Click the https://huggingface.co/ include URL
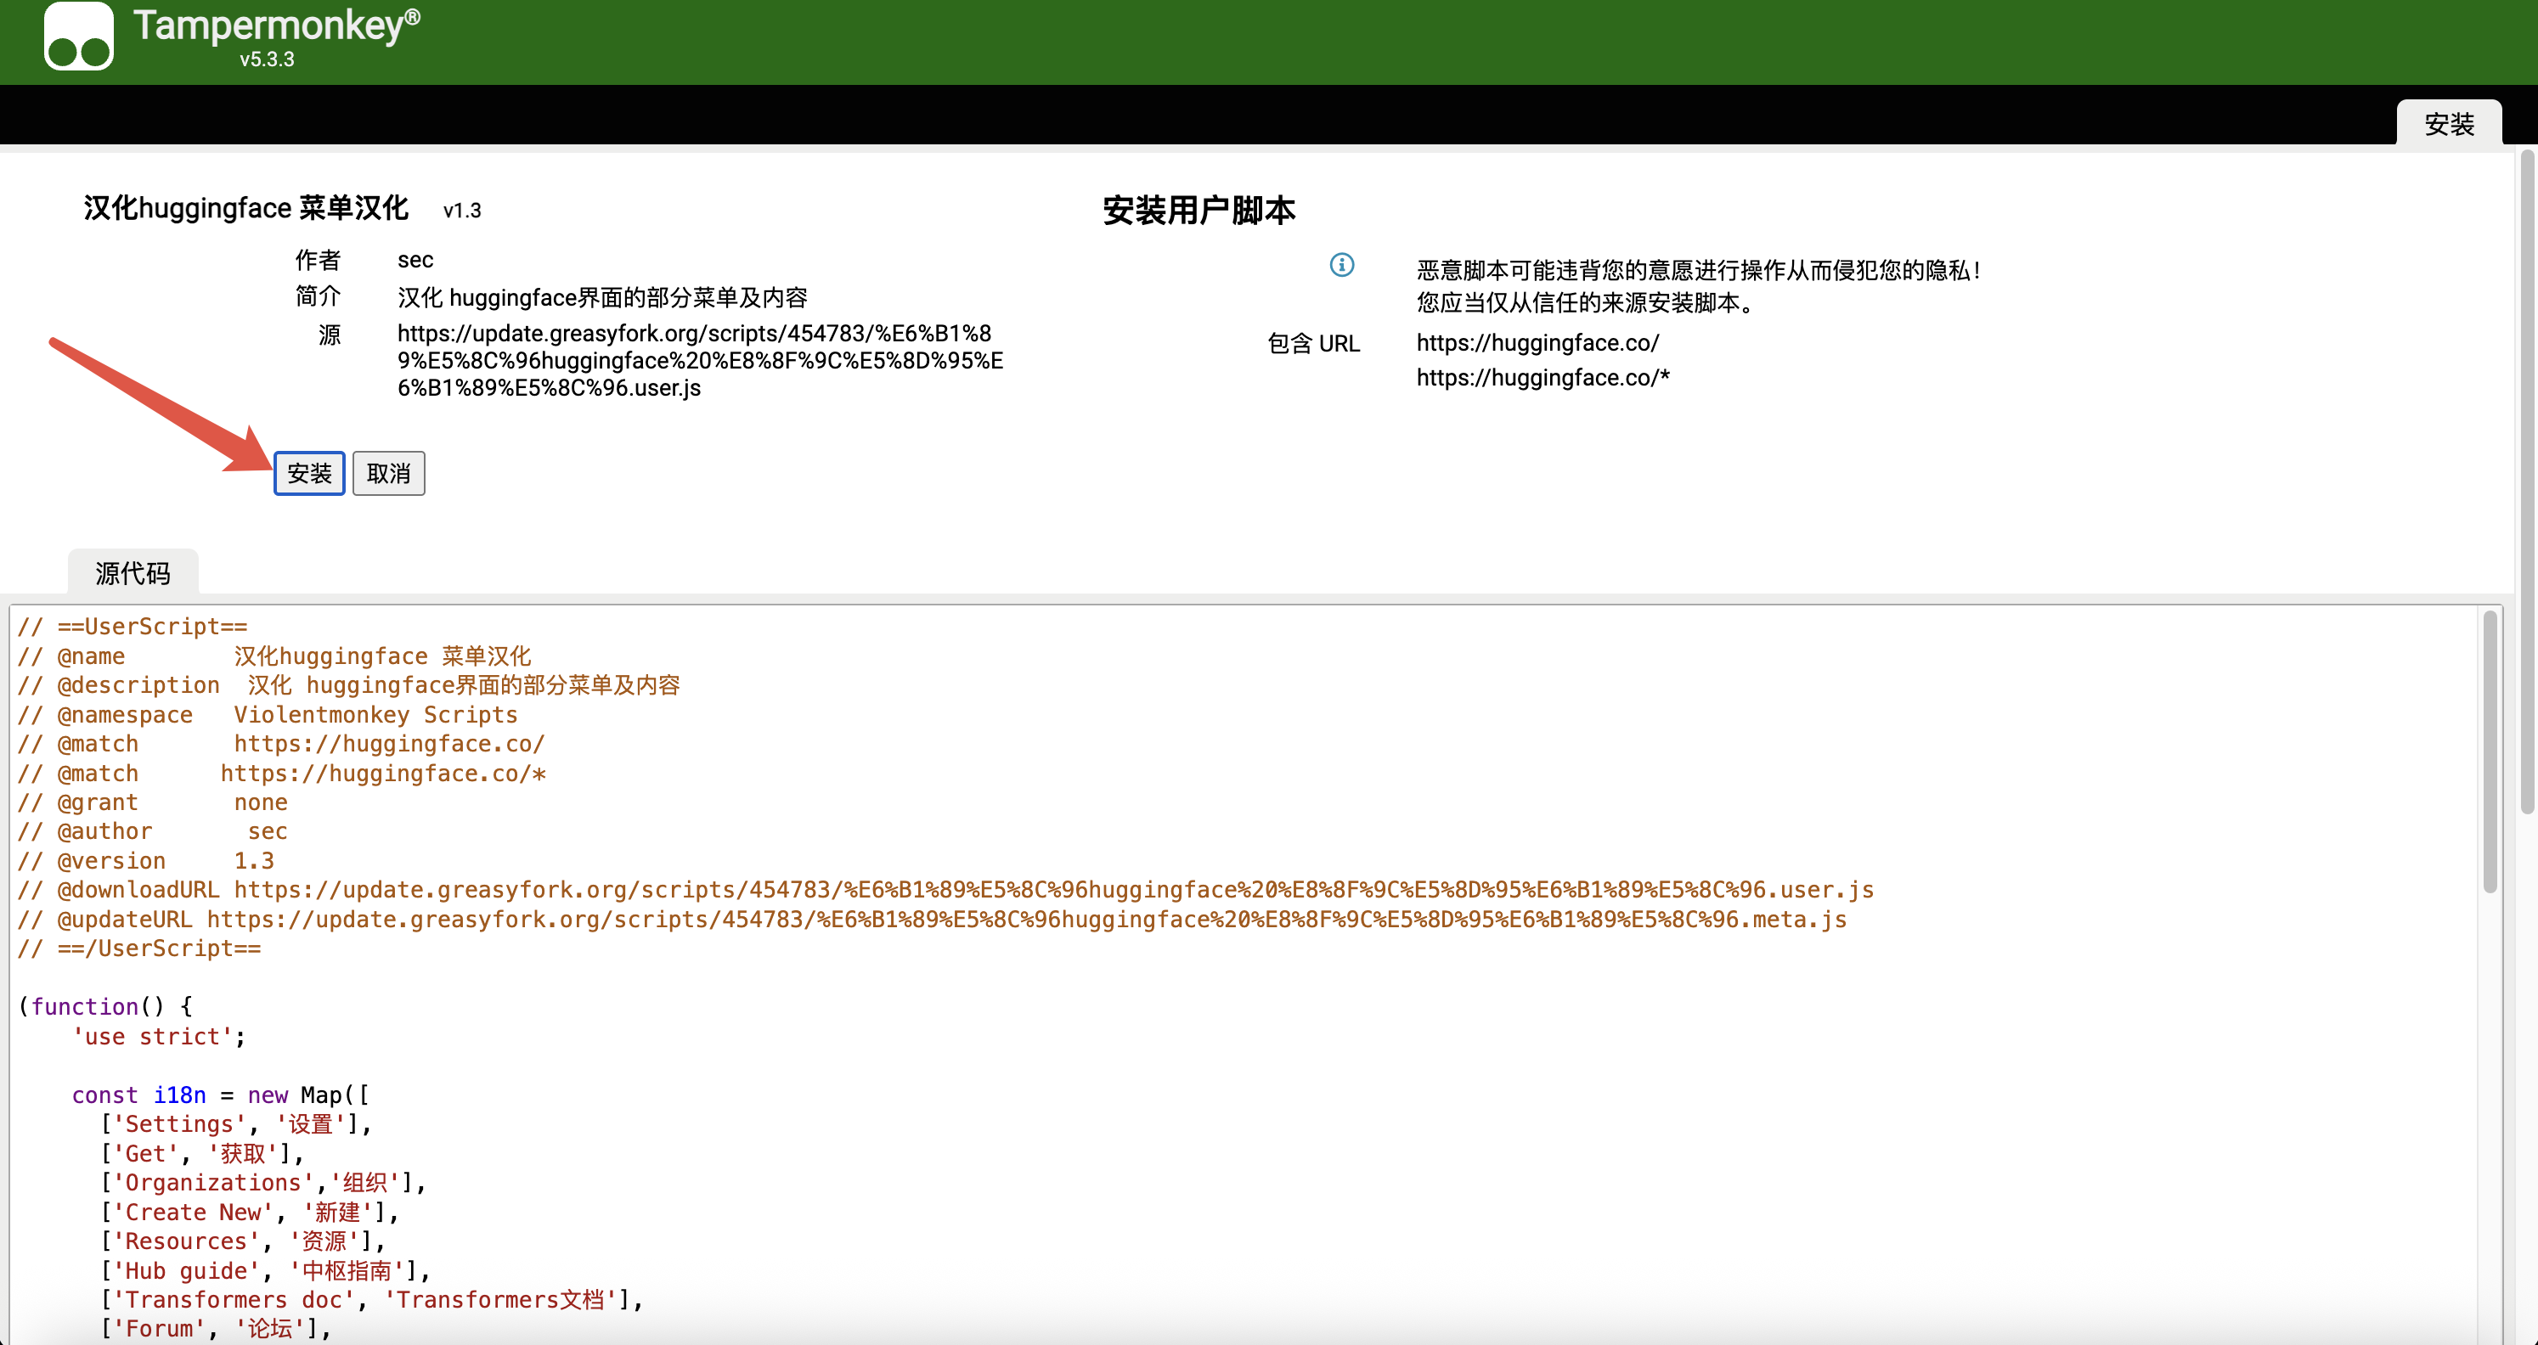Screen dimensions: 2538x1345 1538,343
